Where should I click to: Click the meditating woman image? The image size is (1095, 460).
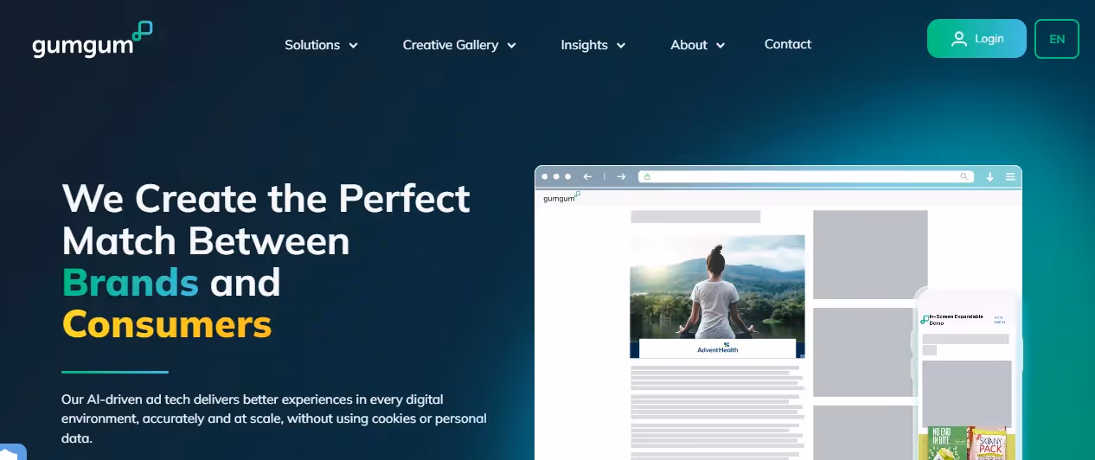coord(717,287)
